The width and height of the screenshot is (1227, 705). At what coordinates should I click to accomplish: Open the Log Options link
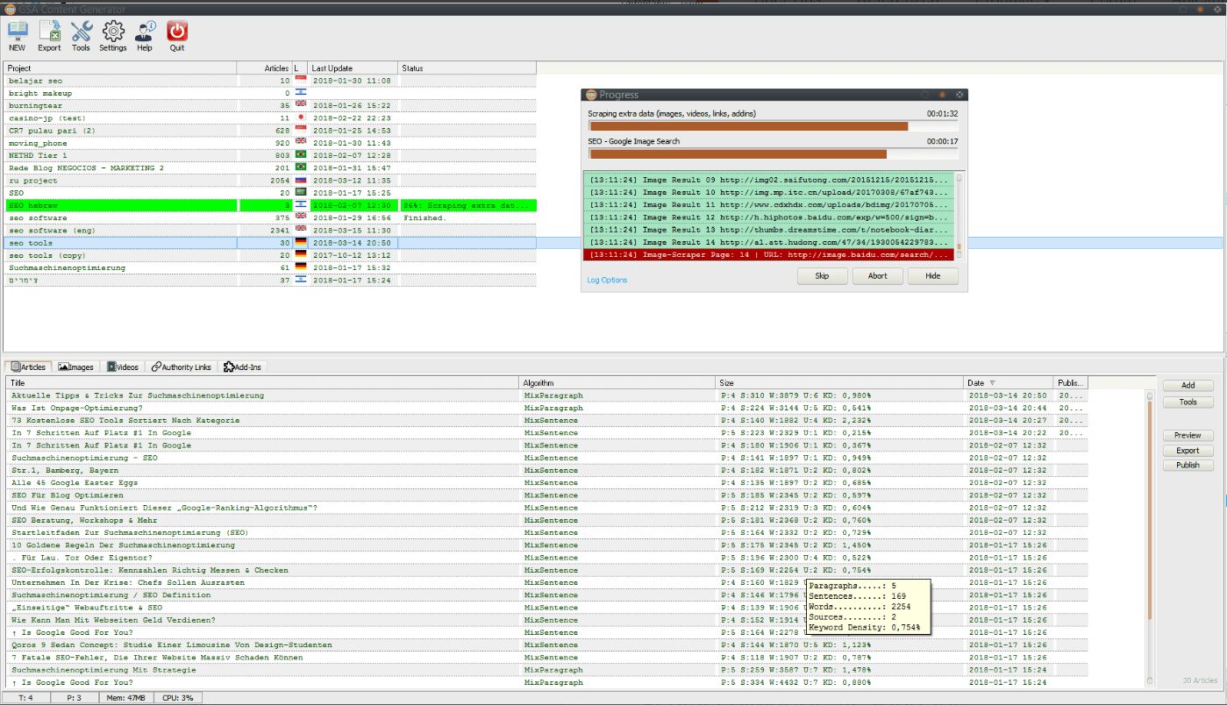click(x=607, y=281)
